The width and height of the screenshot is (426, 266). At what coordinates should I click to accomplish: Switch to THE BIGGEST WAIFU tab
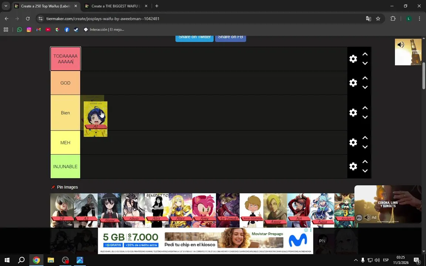tap(116, 6)
